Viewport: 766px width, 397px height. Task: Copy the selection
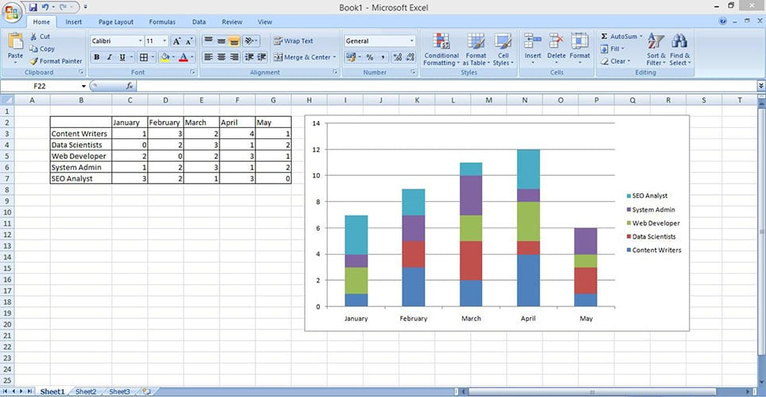pyautogui.click(x=42, y=49)
